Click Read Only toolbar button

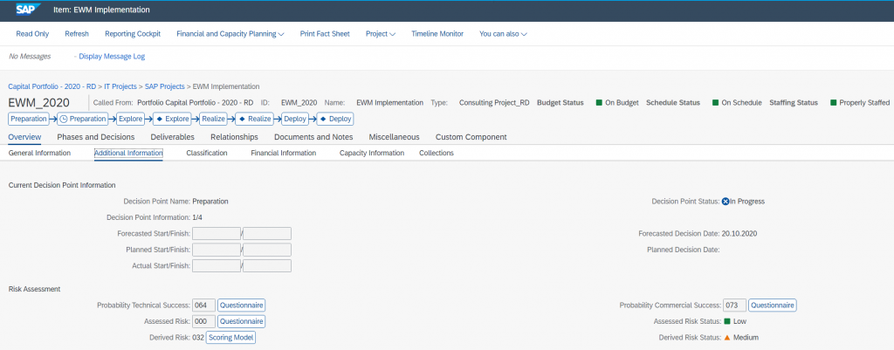(32, 34)
